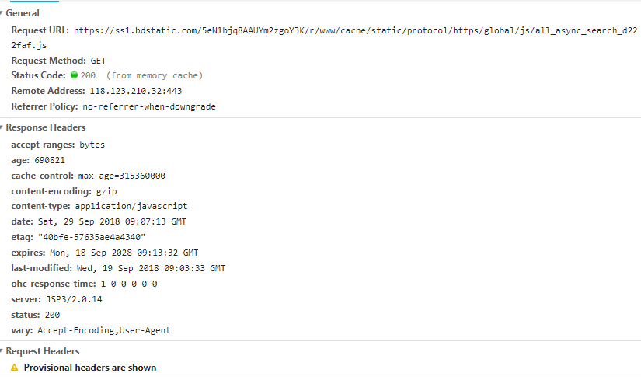Select the etag header value

(x=92, y=238)
